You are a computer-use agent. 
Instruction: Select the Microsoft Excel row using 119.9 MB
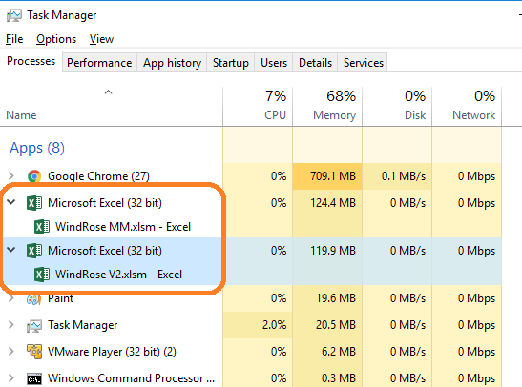(251, 251)
